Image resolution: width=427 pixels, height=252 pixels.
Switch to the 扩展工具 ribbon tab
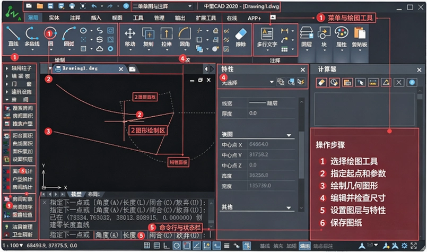[206, 18]
